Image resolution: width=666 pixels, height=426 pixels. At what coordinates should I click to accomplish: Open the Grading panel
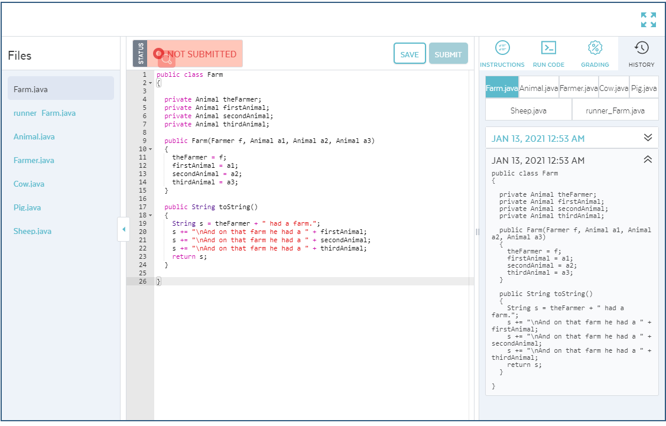[x=594, y=53]
